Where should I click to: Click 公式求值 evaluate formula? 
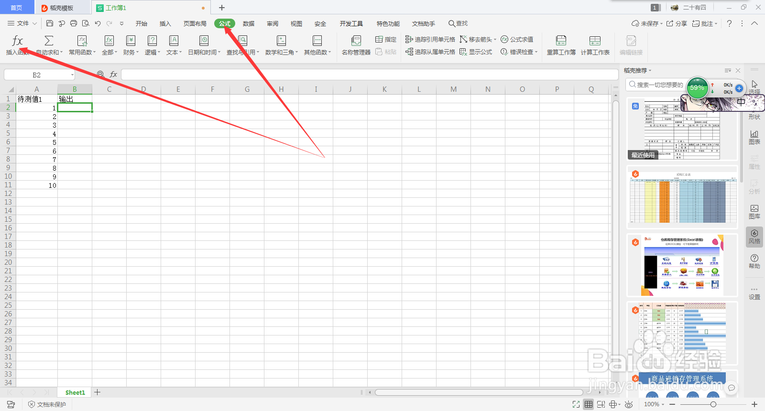(x=517, y=39)
